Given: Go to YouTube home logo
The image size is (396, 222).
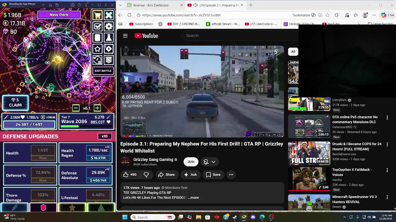Looking at the screenshot, I should click(146, 36).
